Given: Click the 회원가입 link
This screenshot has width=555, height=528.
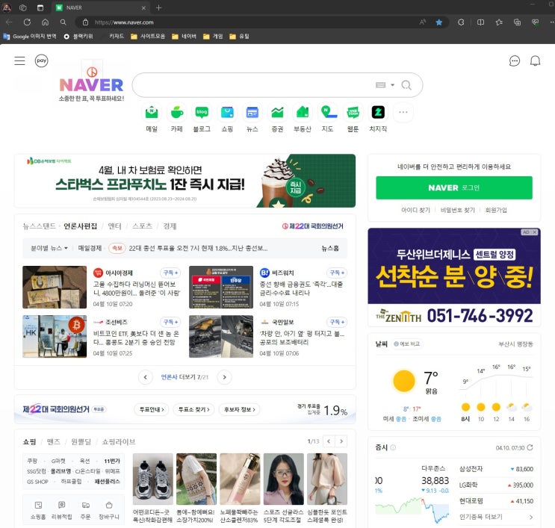Looking at the screenshot, I should (x=496, y=210).
